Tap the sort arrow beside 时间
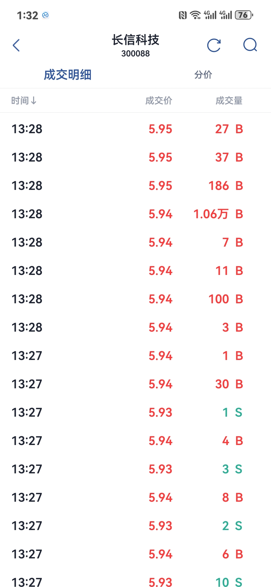The width and height of the screenshot is (271, 587). [34, 101]
